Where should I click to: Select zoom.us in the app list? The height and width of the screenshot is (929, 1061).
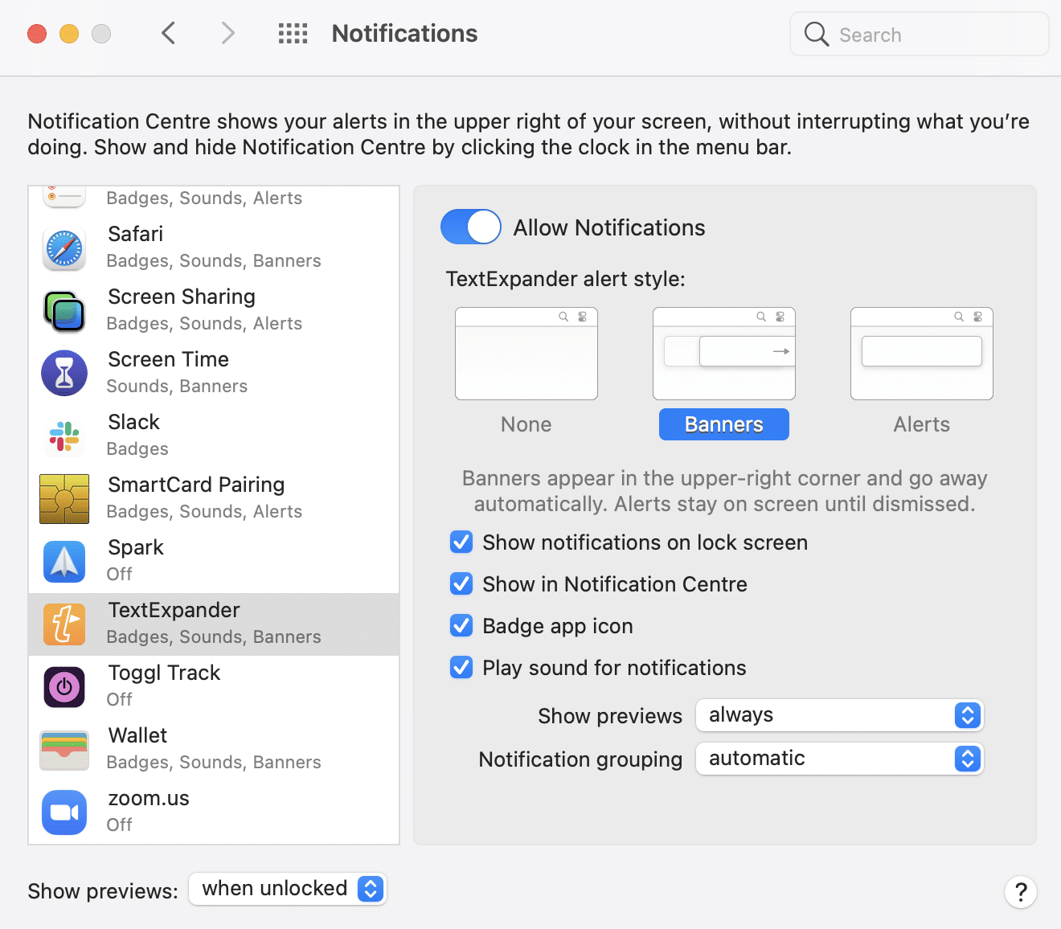click(x=214, y=812)
